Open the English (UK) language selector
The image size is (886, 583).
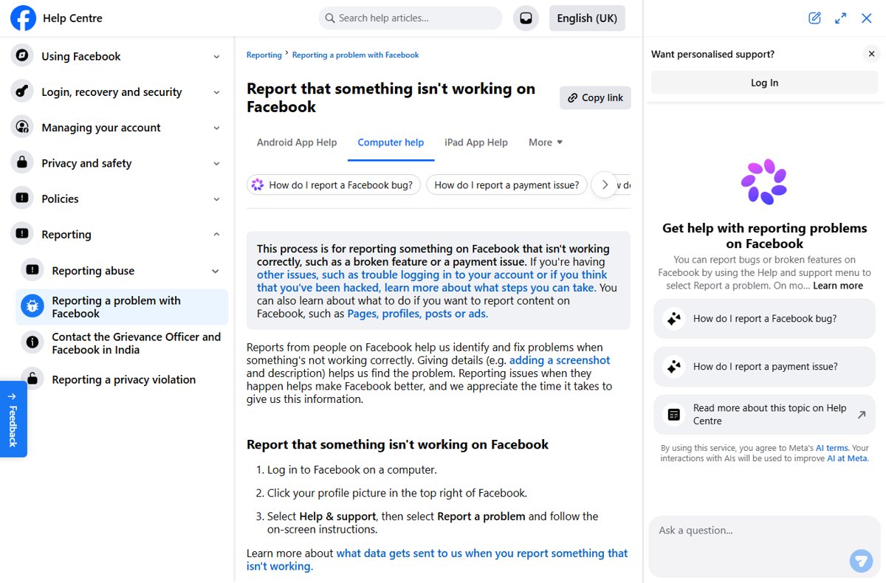point(587,18)
